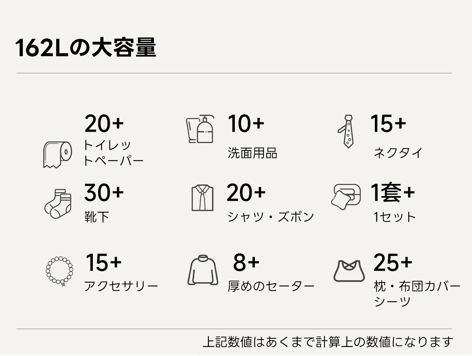The width and height of the screenshot is (472, 356).
Task: Click the necktie icon
Action: [346, 131]
